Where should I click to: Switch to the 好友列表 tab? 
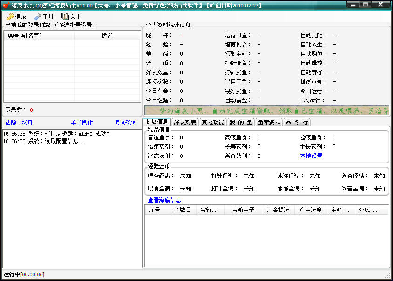[x=185, y=123]
